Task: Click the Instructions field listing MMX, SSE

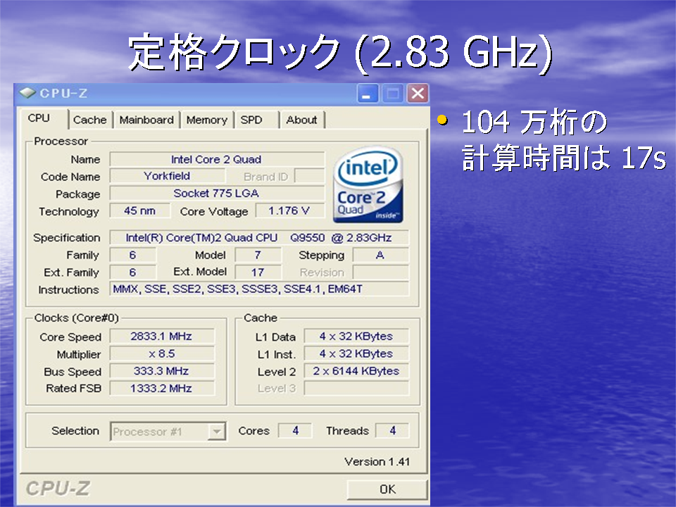Action: coord(259,289)
